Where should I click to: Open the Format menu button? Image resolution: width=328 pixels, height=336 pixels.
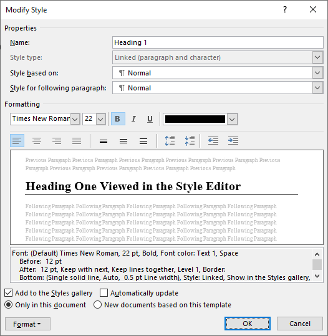pyautogui.click(x=27, y=324)
